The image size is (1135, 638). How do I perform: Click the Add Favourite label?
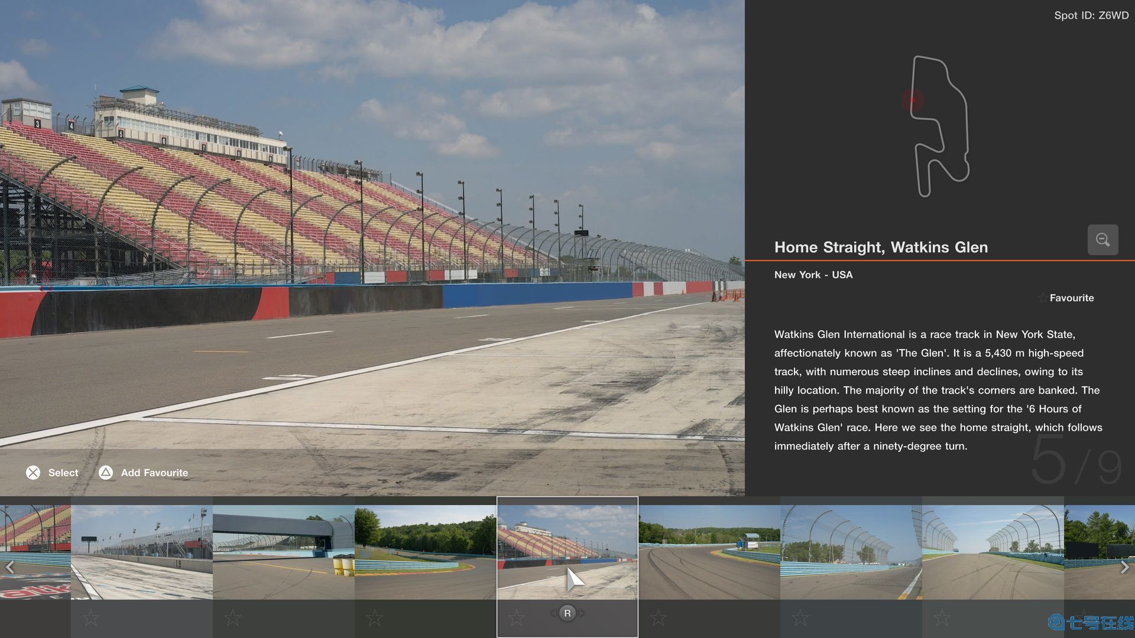154,473
